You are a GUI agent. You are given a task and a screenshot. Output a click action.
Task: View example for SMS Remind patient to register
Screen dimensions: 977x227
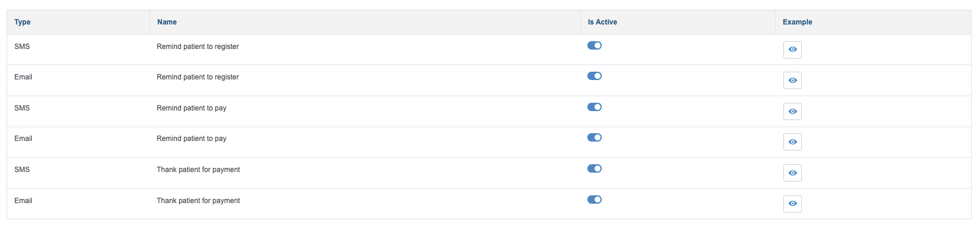coord(792,50)
